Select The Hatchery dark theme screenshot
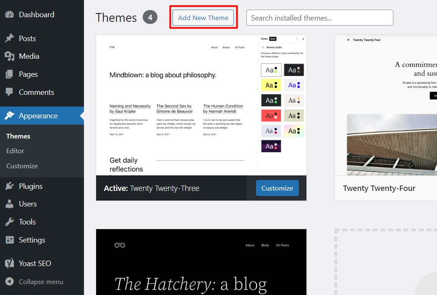Viewport: 437px width, 295px height. coord(201,262)
